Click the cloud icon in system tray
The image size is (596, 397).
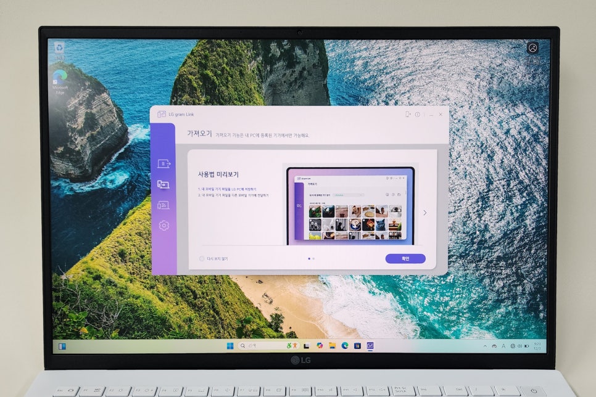click(494, 346)
